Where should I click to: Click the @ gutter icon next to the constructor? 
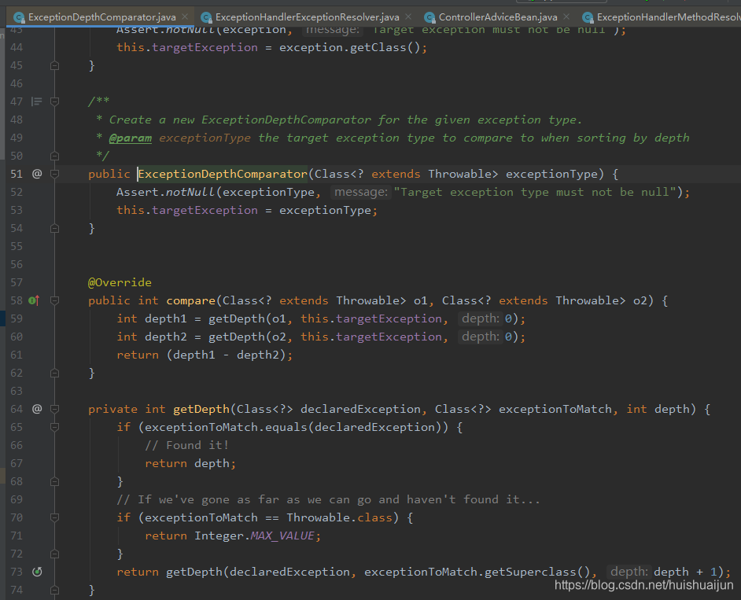(x=36, y=173)
